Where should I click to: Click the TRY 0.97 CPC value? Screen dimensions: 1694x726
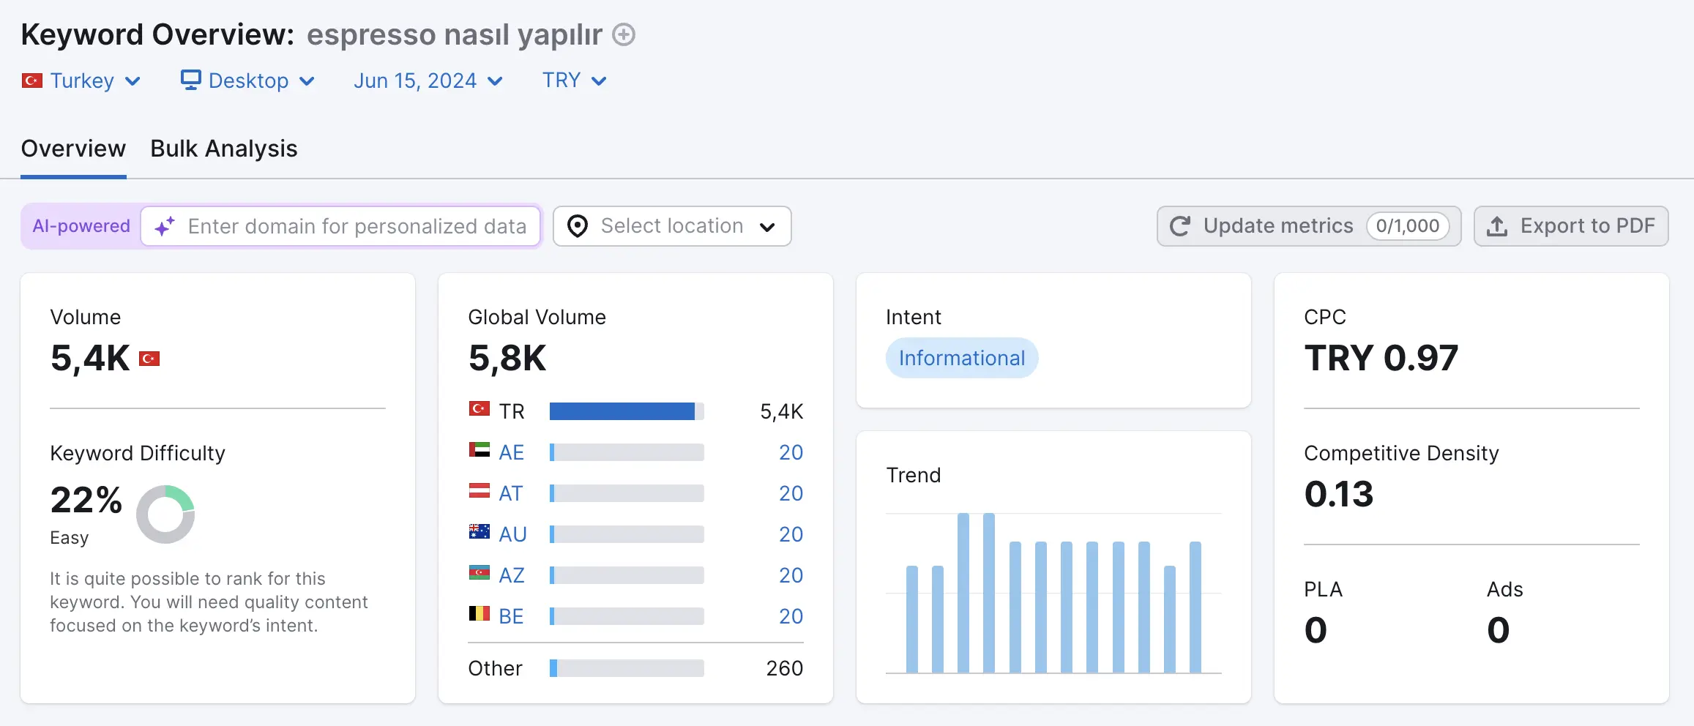pos(1381,358)
